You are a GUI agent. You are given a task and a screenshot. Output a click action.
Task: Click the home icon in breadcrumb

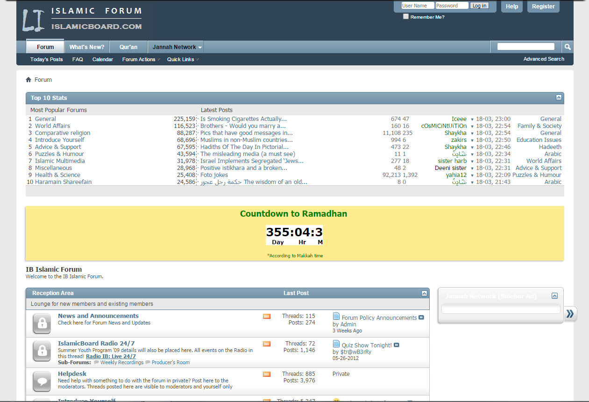click(28, 80)
